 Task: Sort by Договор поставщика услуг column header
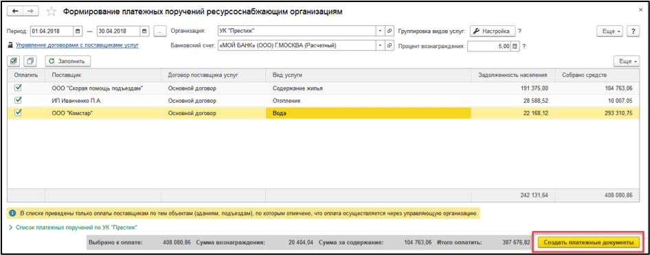pyautogui.click(x=213, y=75)
